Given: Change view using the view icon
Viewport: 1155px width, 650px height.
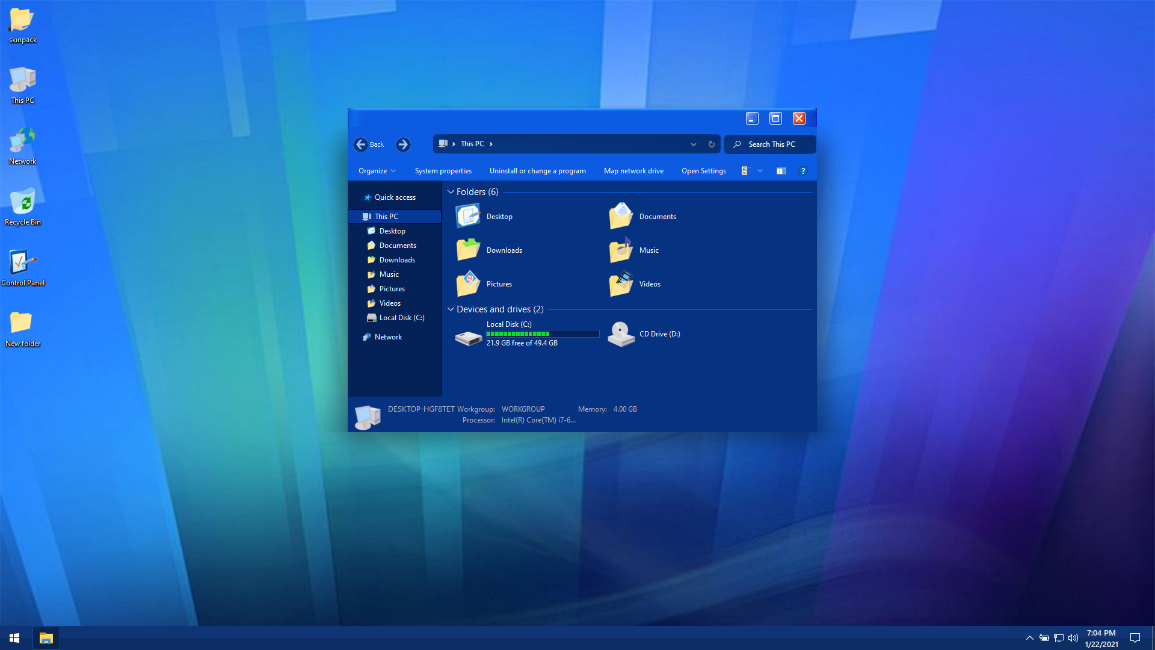Looking at the screenshot, I should [x=745, y=171].
